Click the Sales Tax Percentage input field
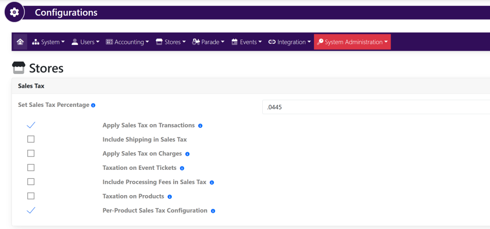 pos(376,107)
